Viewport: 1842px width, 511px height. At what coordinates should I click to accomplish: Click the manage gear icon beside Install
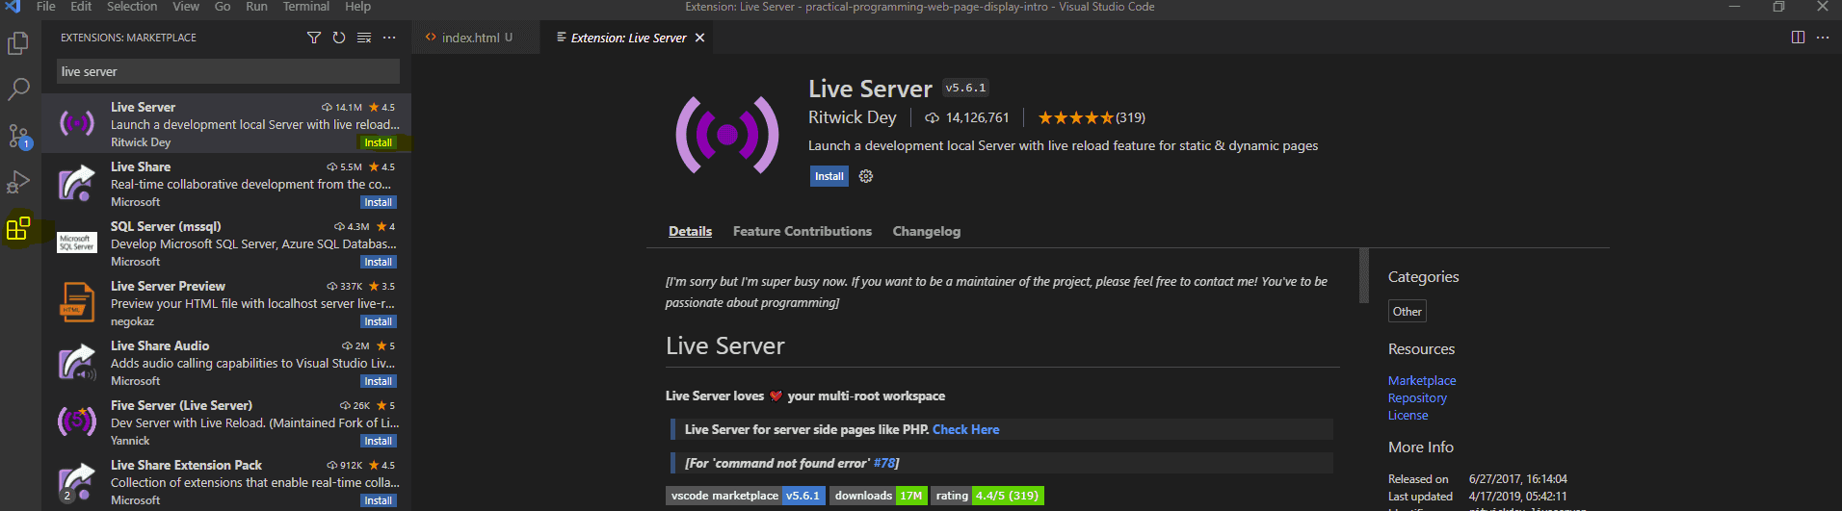[x=866, y=176]
